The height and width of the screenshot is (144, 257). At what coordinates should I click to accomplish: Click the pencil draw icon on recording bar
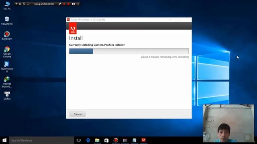(60, 4)
